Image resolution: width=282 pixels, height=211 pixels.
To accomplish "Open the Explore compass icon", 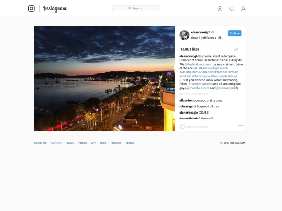I will (x=220, y=9).
